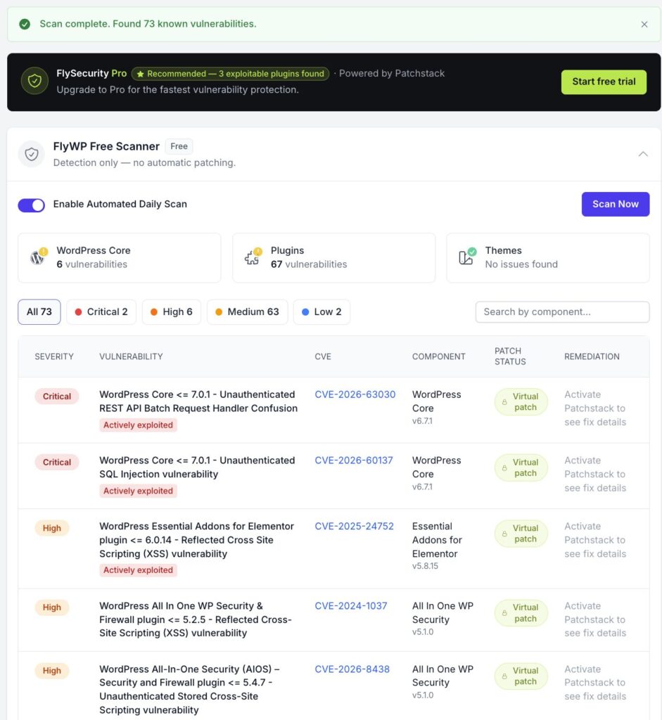
Task: Click Actively exploited tag on SQL Injection row
Action: click(x=138, y=491)
